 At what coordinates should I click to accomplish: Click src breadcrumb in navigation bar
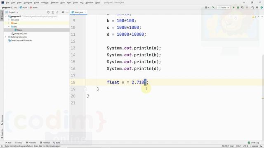16,7
